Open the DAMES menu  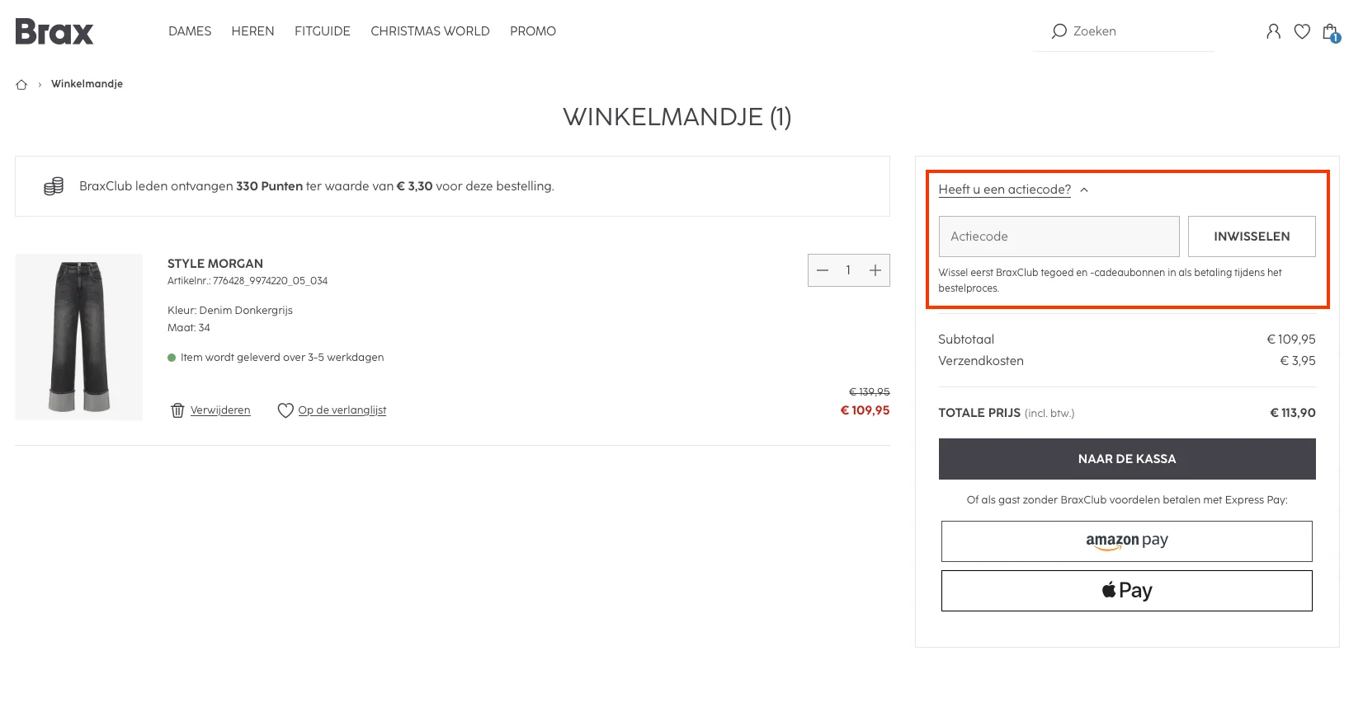click(x=190, y=31)
